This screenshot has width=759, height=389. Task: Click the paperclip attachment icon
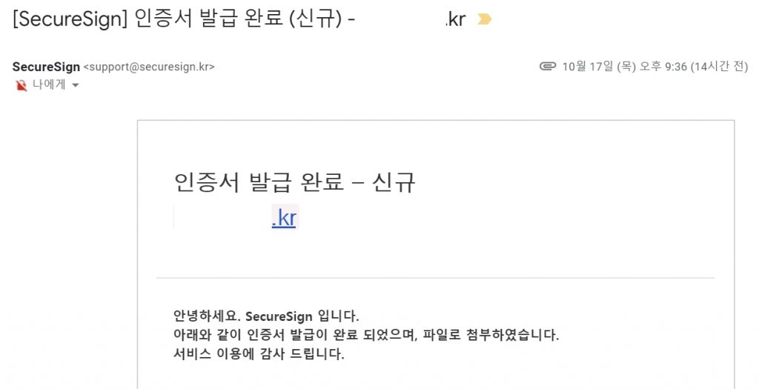coord(548,66)
